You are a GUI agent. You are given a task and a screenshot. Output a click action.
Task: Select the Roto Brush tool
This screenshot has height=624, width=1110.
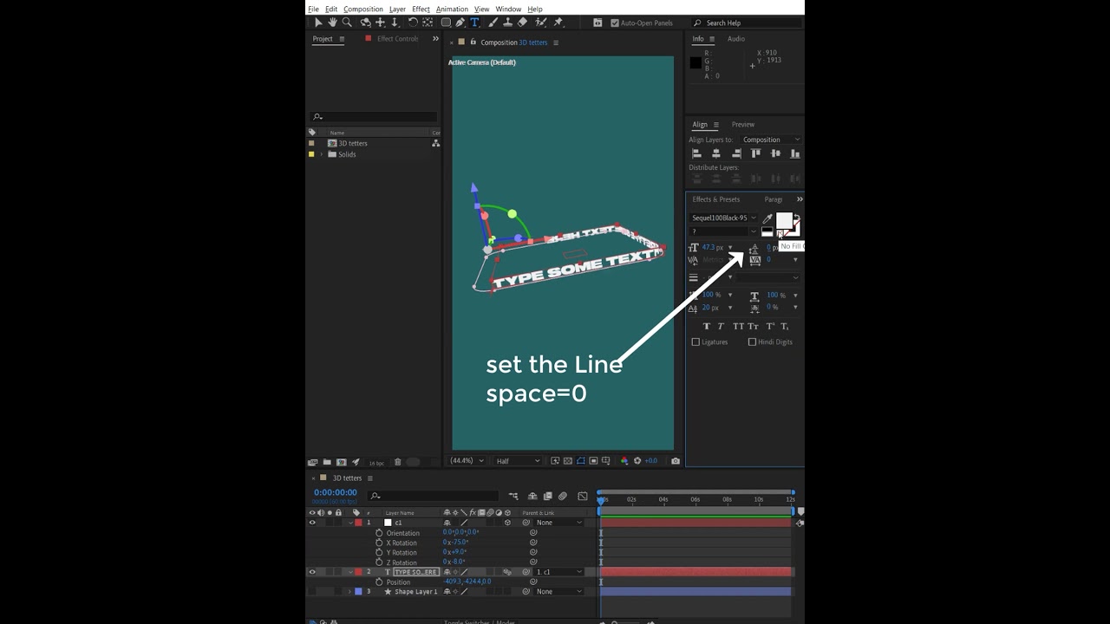click(x=541, y=23)
